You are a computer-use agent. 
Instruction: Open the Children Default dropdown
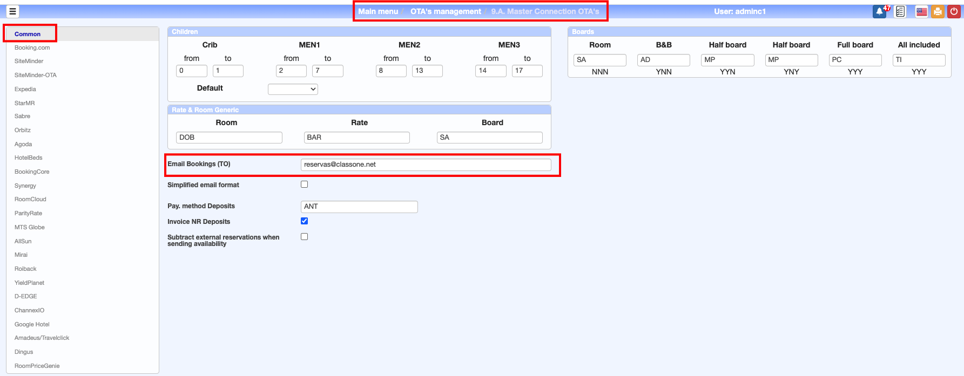(293, 89)
